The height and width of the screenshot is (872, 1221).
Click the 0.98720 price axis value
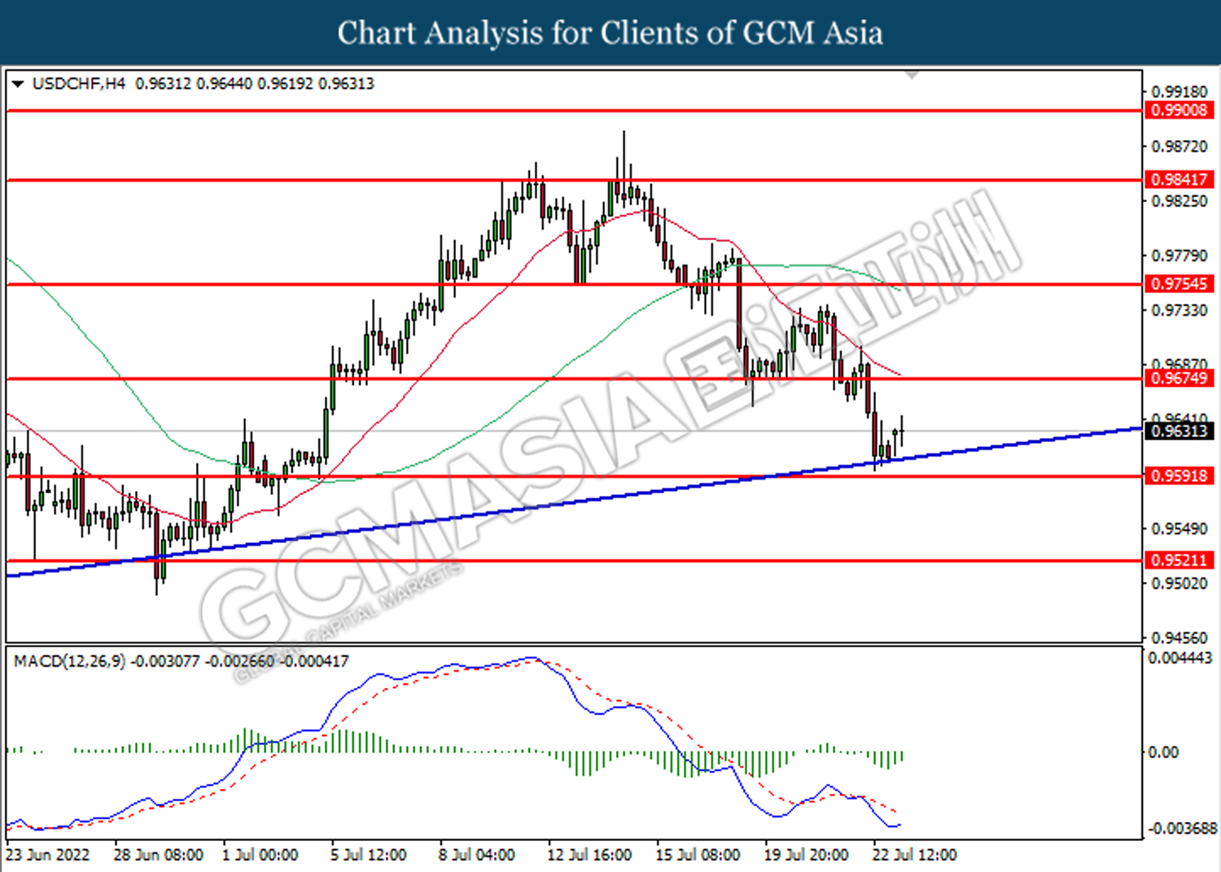(1179, 147)
